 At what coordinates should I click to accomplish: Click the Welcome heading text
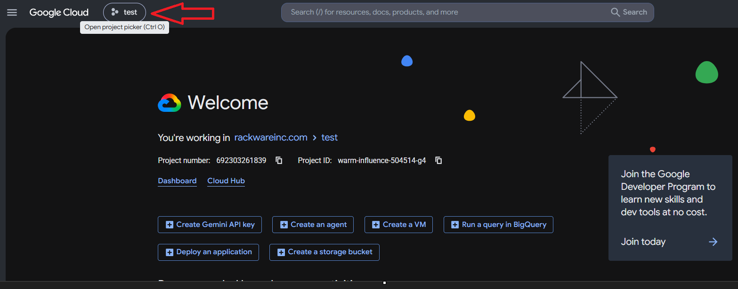(x=228, y=102)
